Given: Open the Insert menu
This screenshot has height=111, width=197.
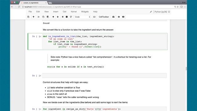Looking at the screenshot, I should point(56,12).
